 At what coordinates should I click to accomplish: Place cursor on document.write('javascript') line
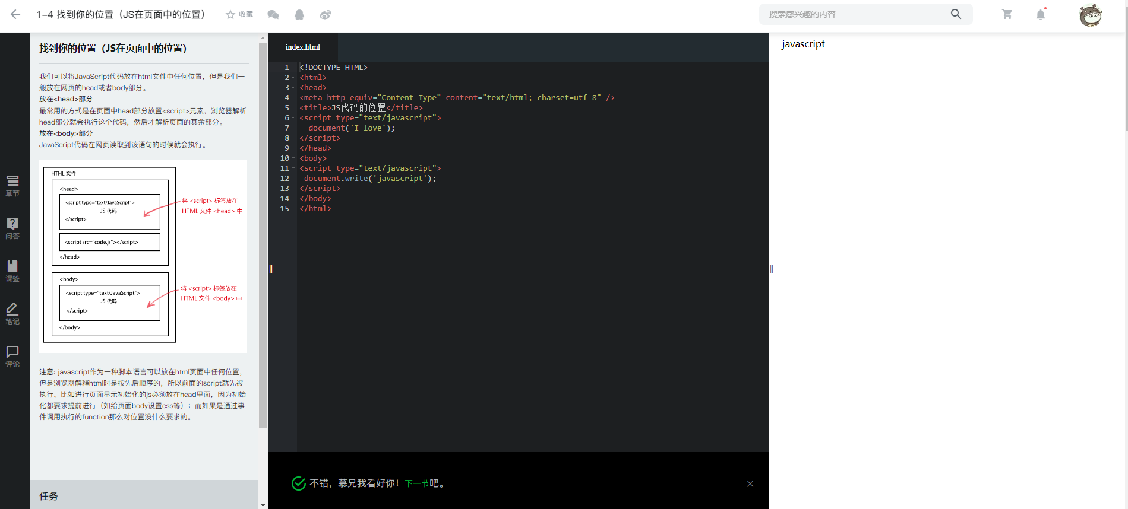pyautogui.click(x=370, y=179)
